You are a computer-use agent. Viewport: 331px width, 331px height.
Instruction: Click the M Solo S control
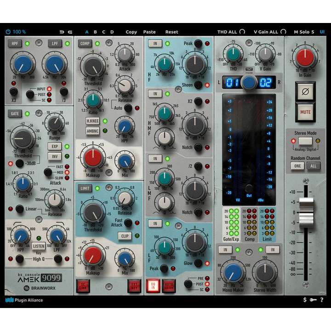(x=304, y=32)
